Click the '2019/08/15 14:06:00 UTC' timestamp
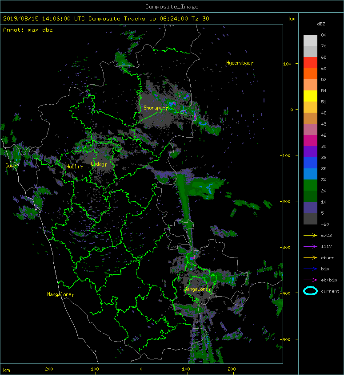Screen dimensions: 344x375 click(44, 19)
